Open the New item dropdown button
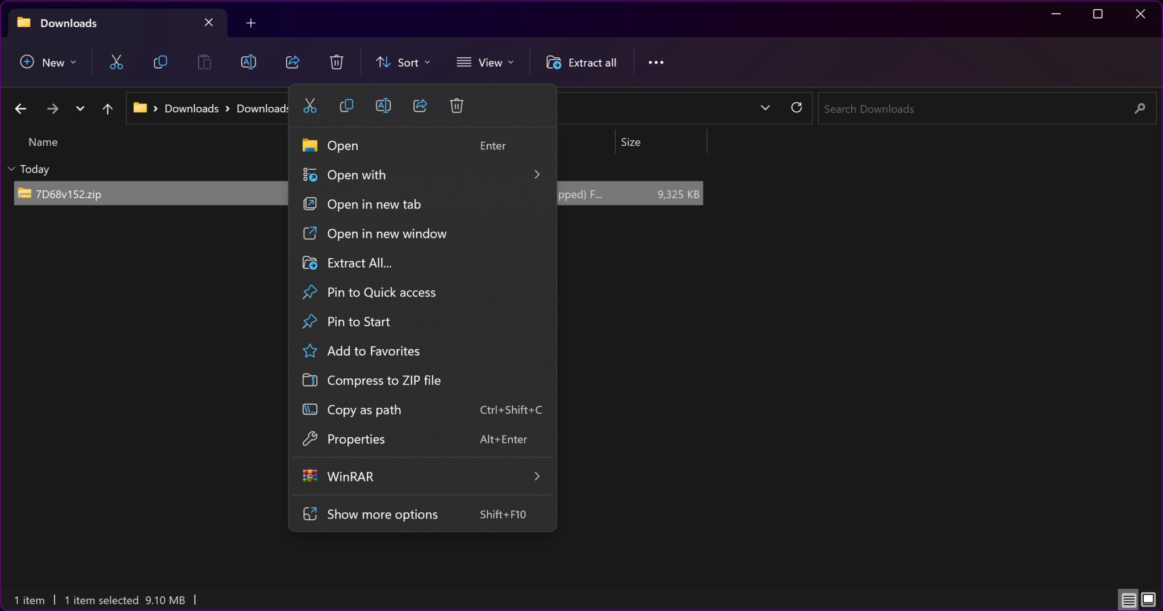Viewport: 1163px width, 611px height. (48, 62)
